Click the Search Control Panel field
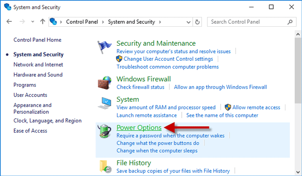Image resolution: width=302 pixels, height=176 pixels. pos(252,22)
